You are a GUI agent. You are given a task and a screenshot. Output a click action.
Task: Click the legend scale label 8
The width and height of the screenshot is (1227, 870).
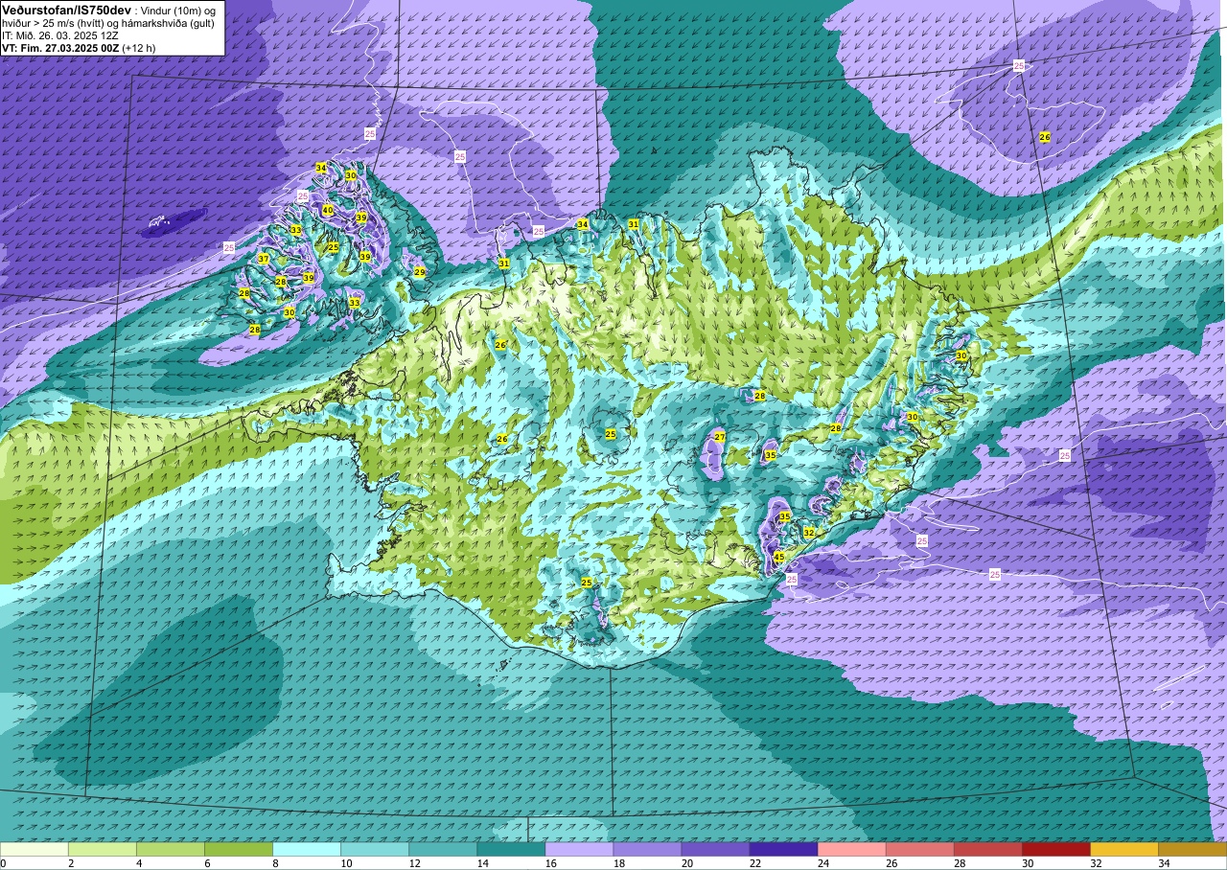276,863
